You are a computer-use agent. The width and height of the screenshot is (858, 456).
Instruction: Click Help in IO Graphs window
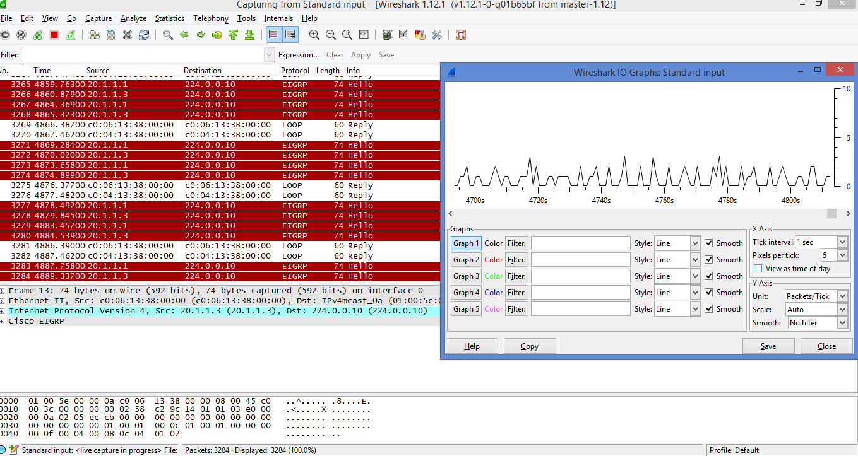click(x=472, y=346)
